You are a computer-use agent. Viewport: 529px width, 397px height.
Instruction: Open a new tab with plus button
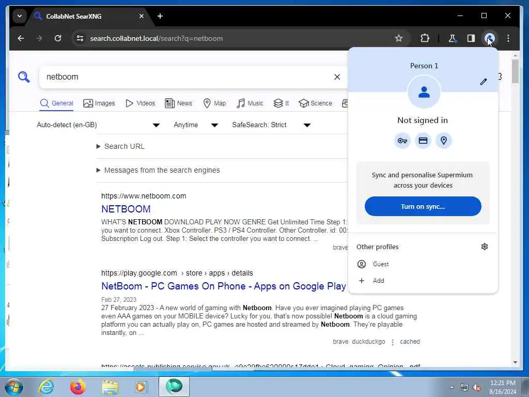click(160, 16)
